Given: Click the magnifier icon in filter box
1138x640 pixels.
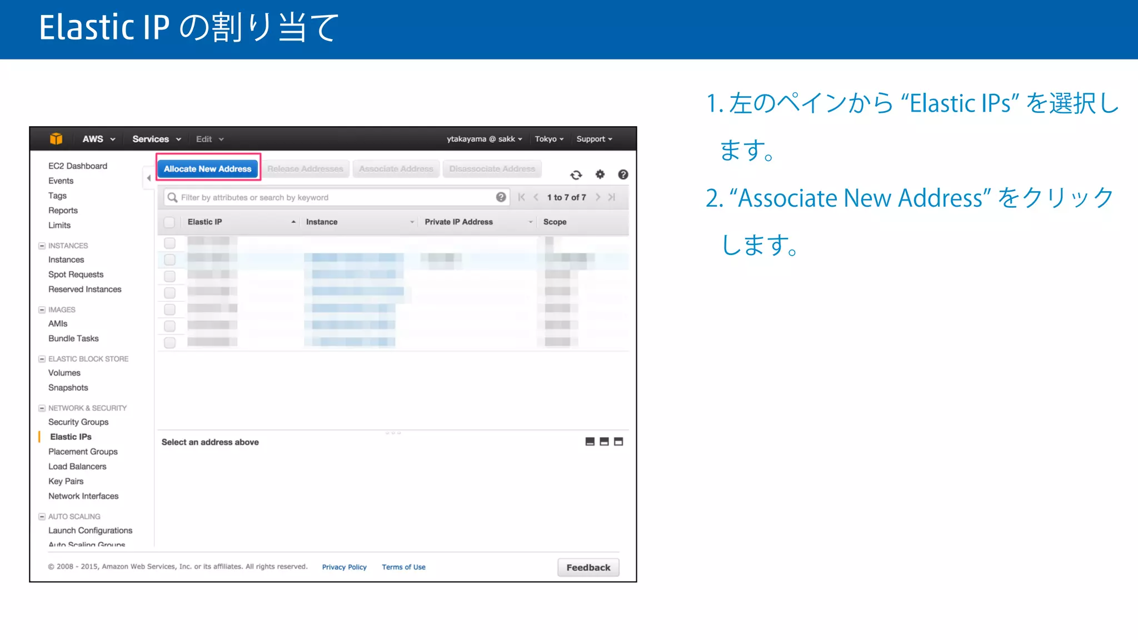Looking at the screenshot, I should tap(173, 197).
